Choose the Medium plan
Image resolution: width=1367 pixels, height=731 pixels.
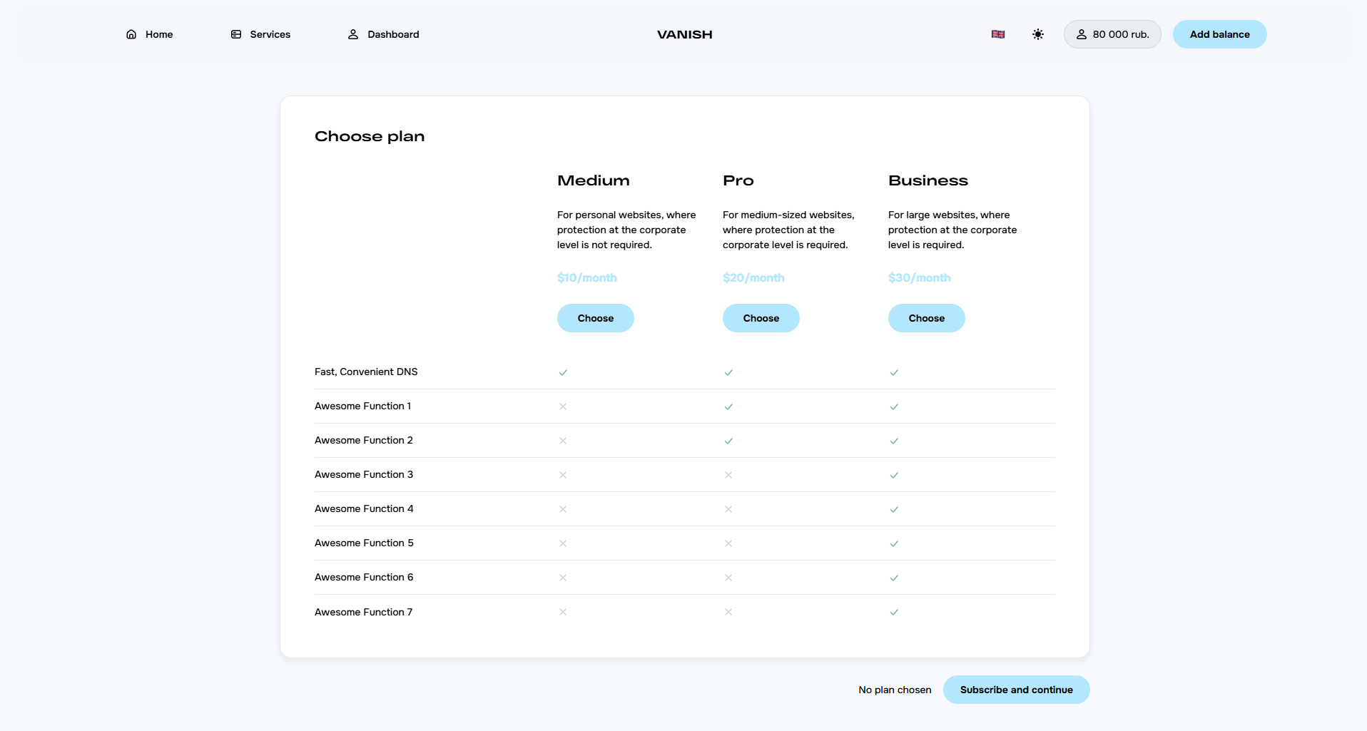coord(595,318)
